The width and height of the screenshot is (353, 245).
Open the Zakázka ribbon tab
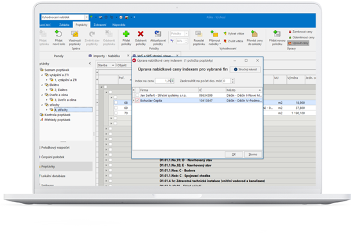(64, 25)
